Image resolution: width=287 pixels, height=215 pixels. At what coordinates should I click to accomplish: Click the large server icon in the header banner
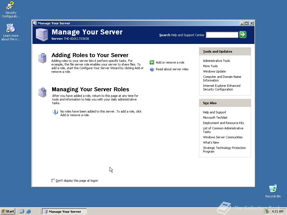pos(42,35)
